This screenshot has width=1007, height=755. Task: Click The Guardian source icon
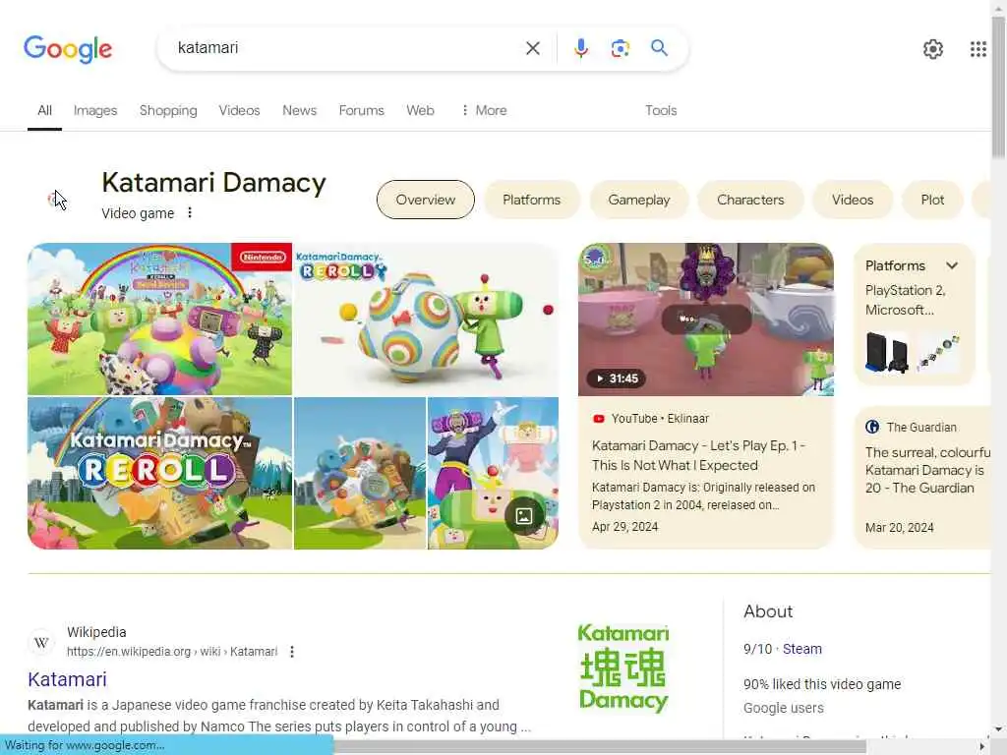[872, 427]
